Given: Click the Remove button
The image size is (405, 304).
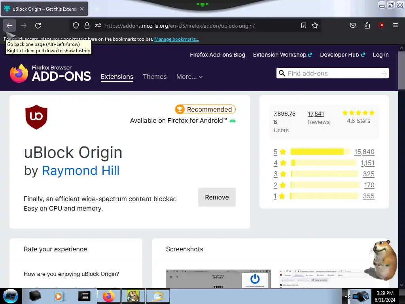Looking at the screenshot, I should (x=217, y=197).
